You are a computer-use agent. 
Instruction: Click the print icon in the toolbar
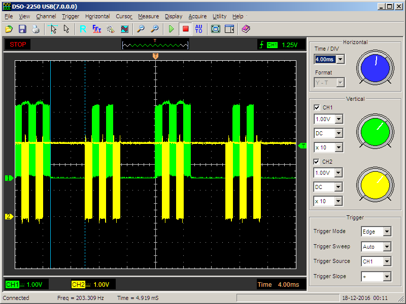click(36, 29)
